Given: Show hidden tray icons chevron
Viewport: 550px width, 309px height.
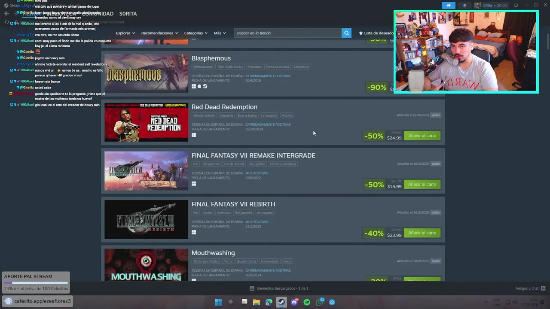Looking at the screenshot, I should tap(486, 302).
